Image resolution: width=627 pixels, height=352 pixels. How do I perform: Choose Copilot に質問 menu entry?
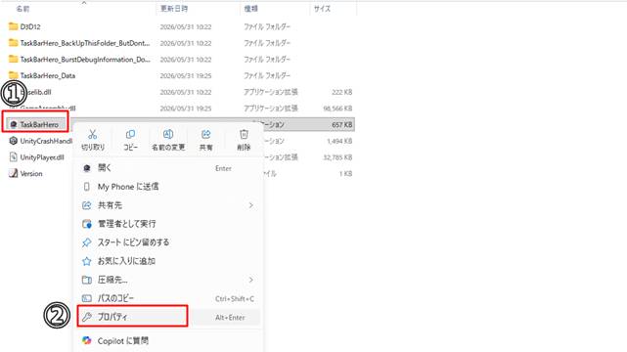pos(168,341)
